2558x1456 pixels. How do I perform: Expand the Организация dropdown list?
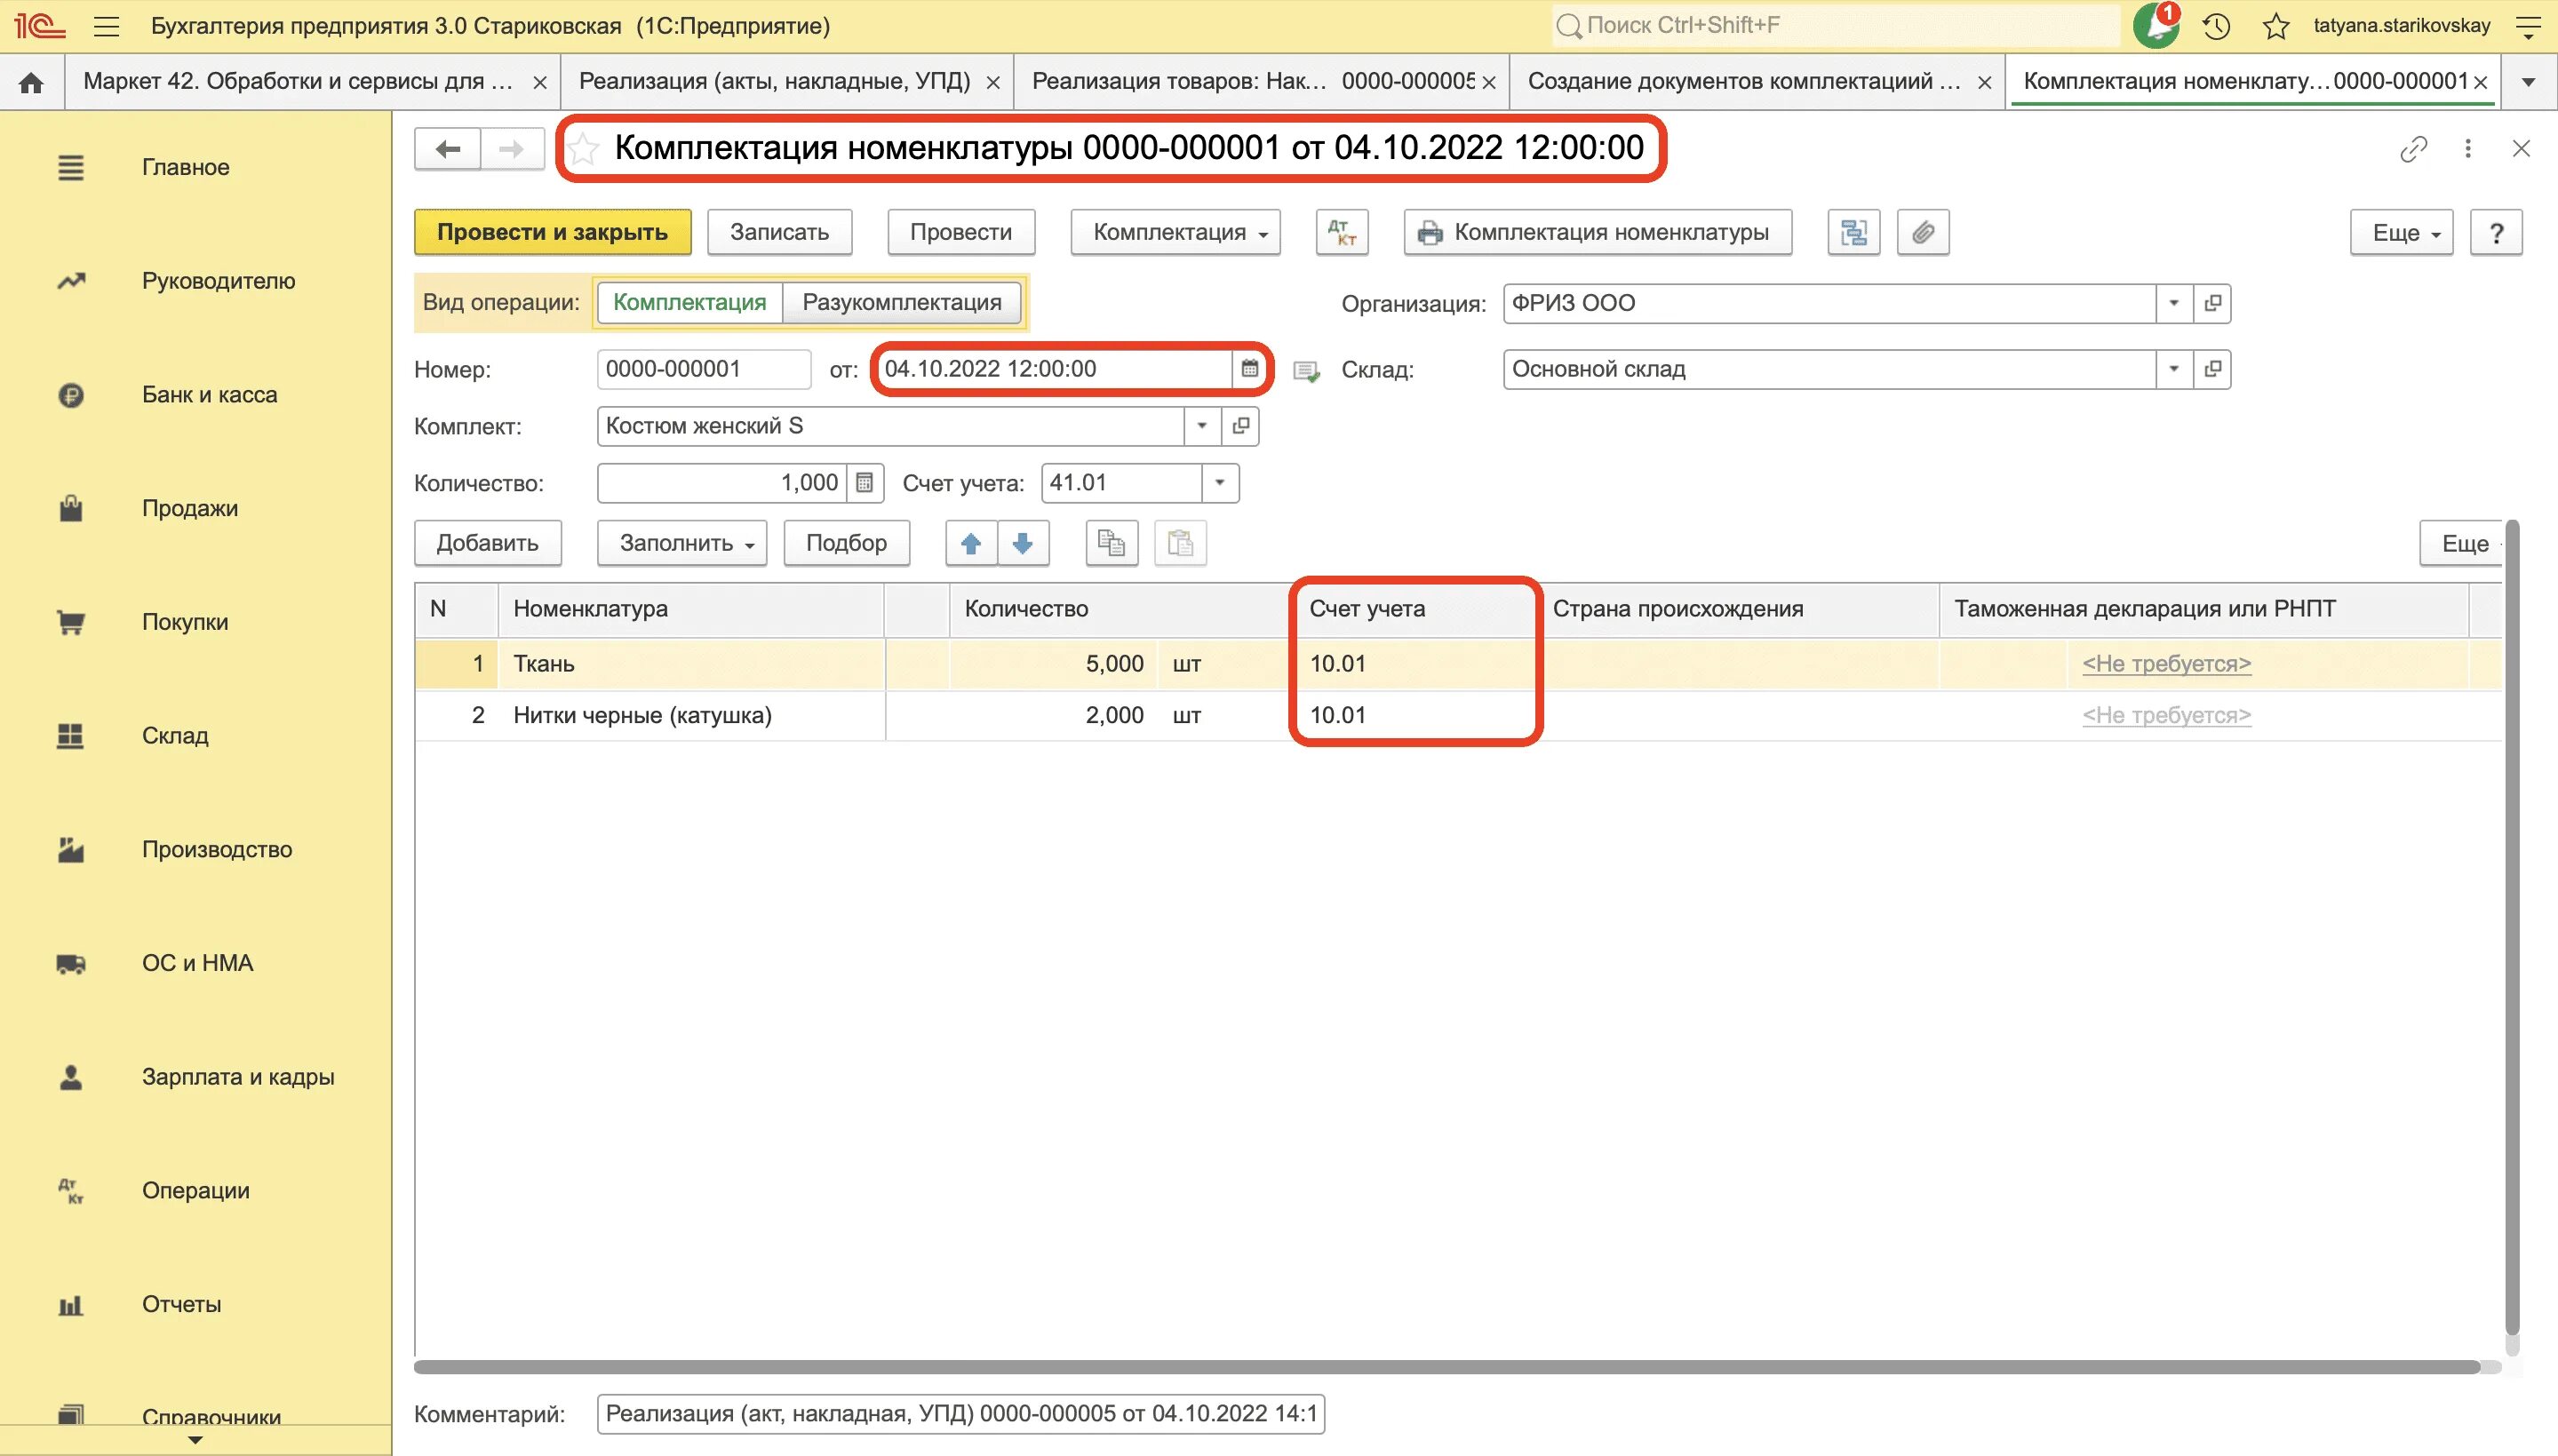pyautogui.click(x=2173, y=303)
